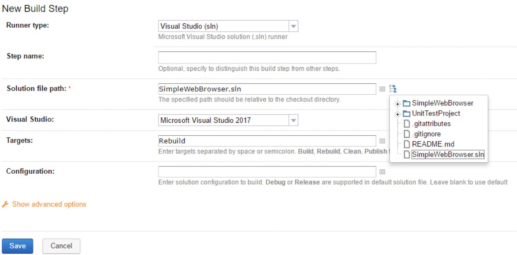
Task: Focus the Step name text field
Action: (267, 57)
